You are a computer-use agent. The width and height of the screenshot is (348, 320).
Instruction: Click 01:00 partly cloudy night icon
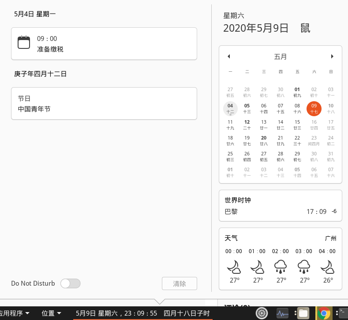coord(257,267)
